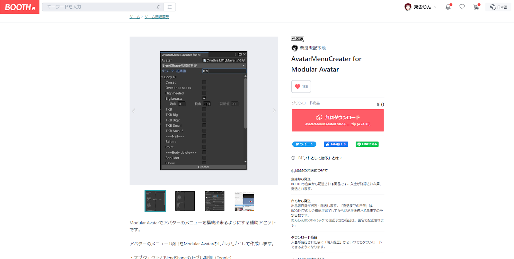514x259 pixels.
Task: Click the main product preview image
Action: tap(204, 111)
